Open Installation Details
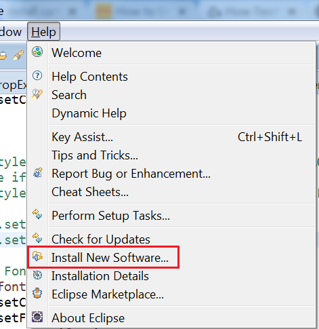This screenshot has width=319, height=329. (x=171, y=276)
